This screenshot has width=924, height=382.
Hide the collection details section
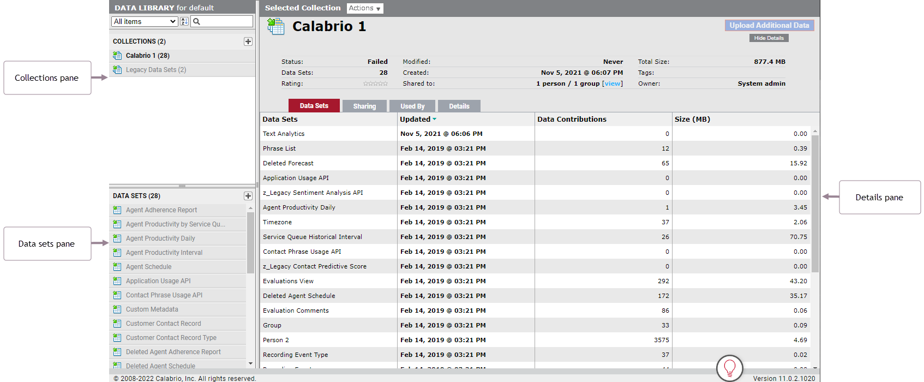coord(769,38)
